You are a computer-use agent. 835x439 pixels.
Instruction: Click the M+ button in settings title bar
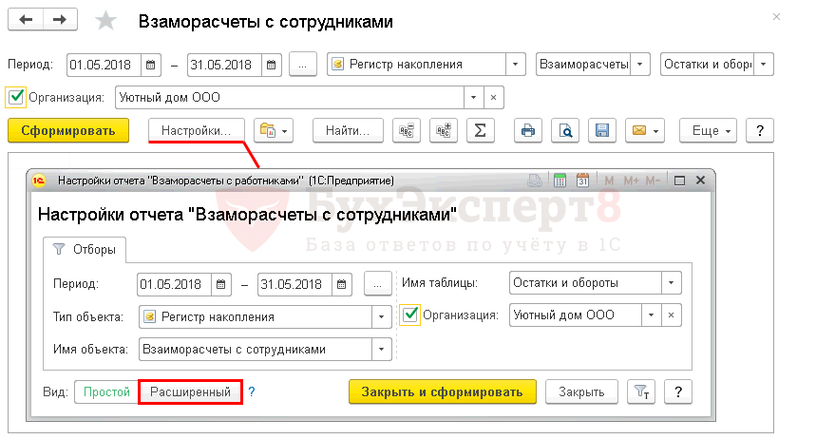click(631, 181)
